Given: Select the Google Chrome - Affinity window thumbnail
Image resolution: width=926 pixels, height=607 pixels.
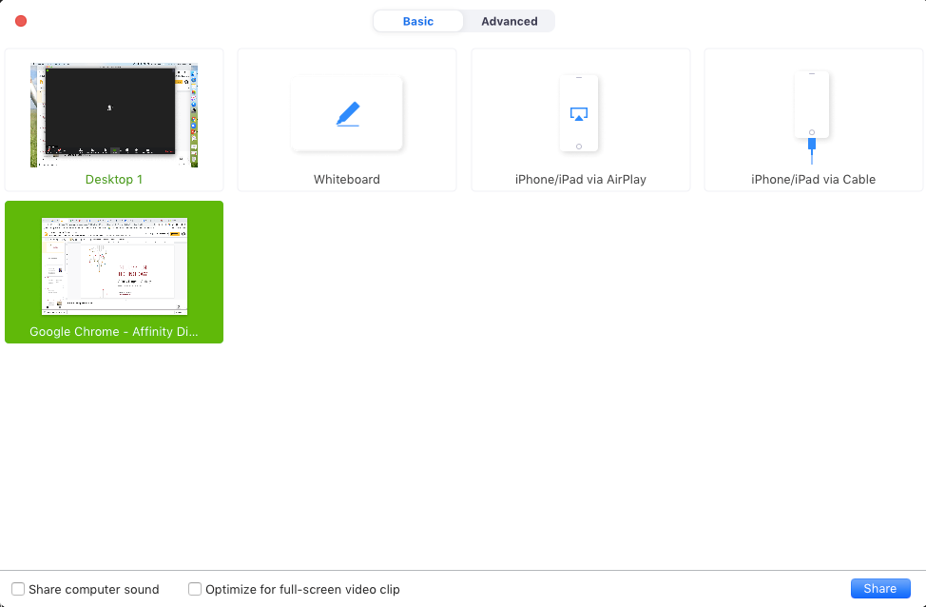Looking at the screenshot, I should coord(114,264).
